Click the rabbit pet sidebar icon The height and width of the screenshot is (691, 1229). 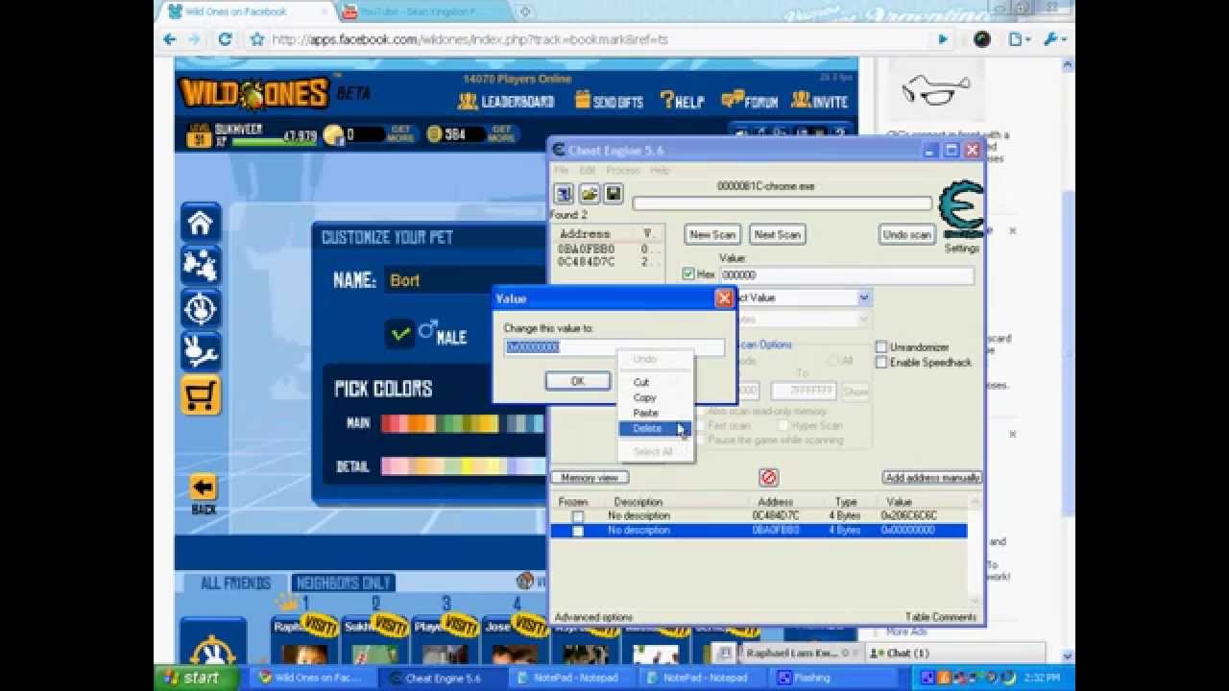click(x=201, y=352)
